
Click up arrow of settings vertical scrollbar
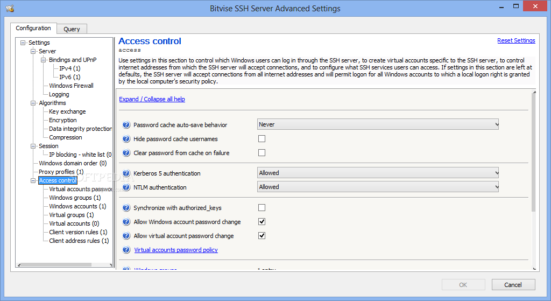tap(534, 93)
